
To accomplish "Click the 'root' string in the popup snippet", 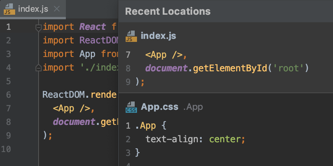I will point(291,68).
